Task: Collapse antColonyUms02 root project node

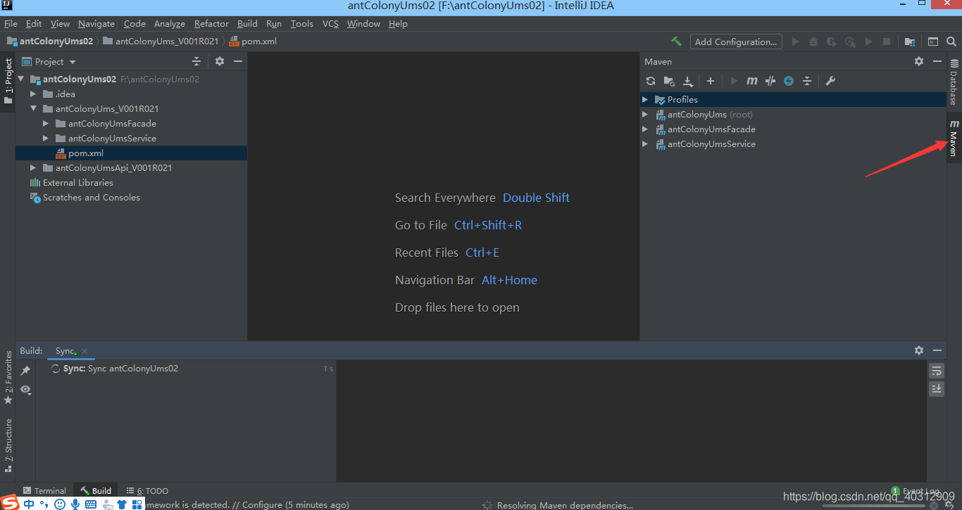Action: (21, 79)
